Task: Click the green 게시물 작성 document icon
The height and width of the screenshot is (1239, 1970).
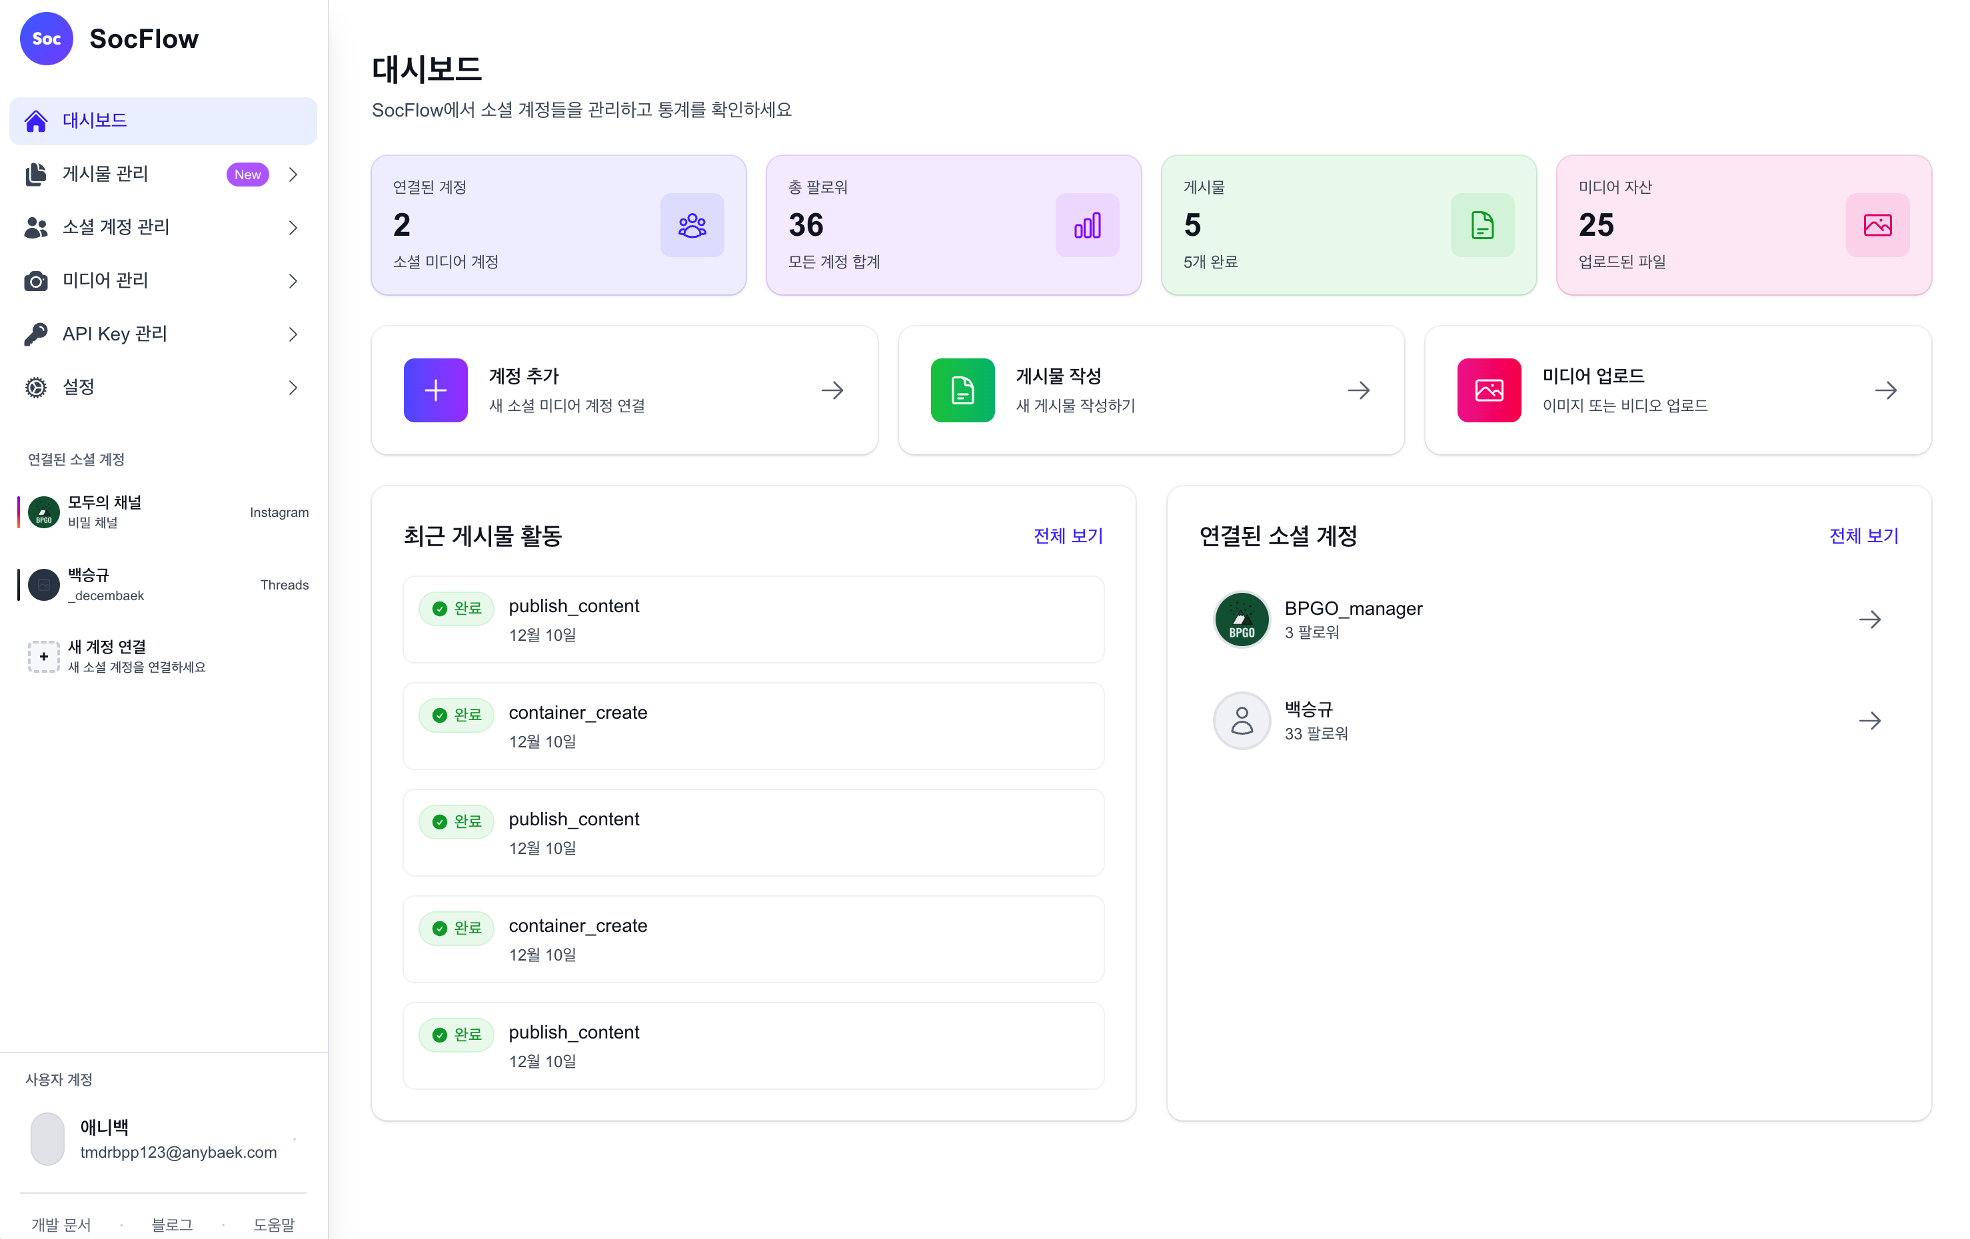Action: point(962,390)
